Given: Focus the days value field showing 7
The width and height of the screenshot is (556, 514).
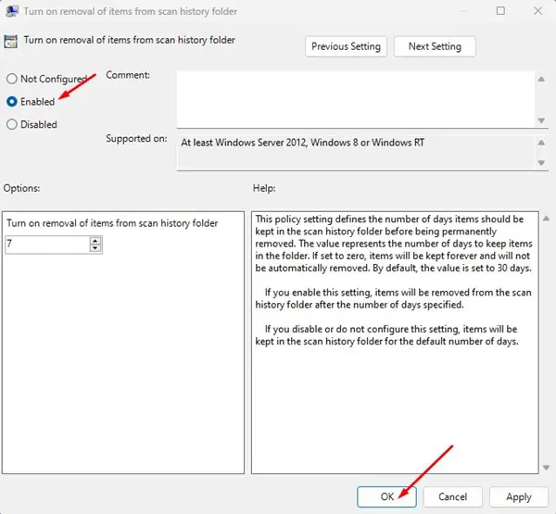Looking at the screenshot, I should pos(47,244).
